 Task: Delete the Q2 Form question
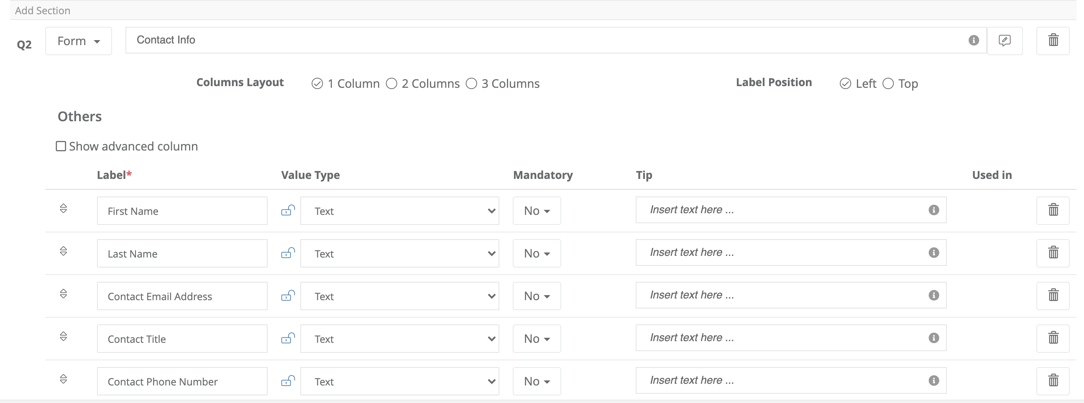1053,41
